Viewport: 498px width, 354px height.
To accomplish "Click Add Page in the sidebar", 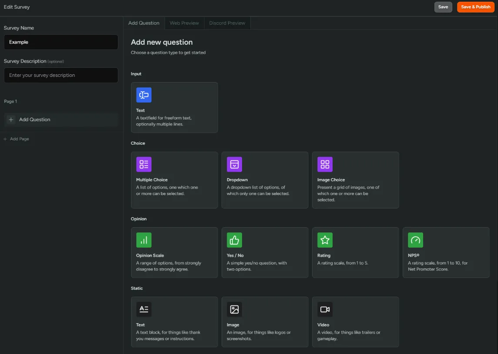I will point(19,139).
